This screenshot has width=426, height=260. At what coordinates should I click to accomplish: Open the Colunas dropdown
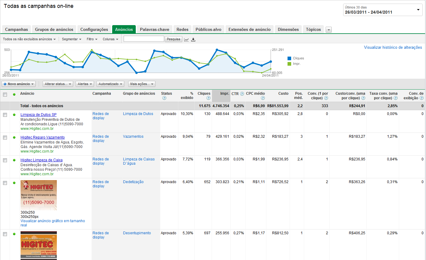point(110,39)
